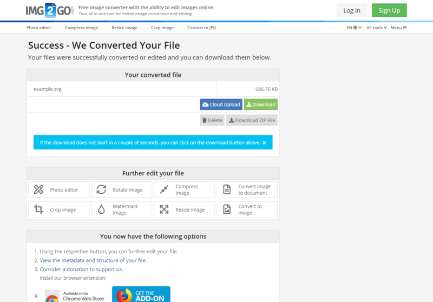The width and height of the screenshot is (433, 302).
Task: Open Convert to JPG from top navigation
Action: pyautogui.click(x=201, y=28)
